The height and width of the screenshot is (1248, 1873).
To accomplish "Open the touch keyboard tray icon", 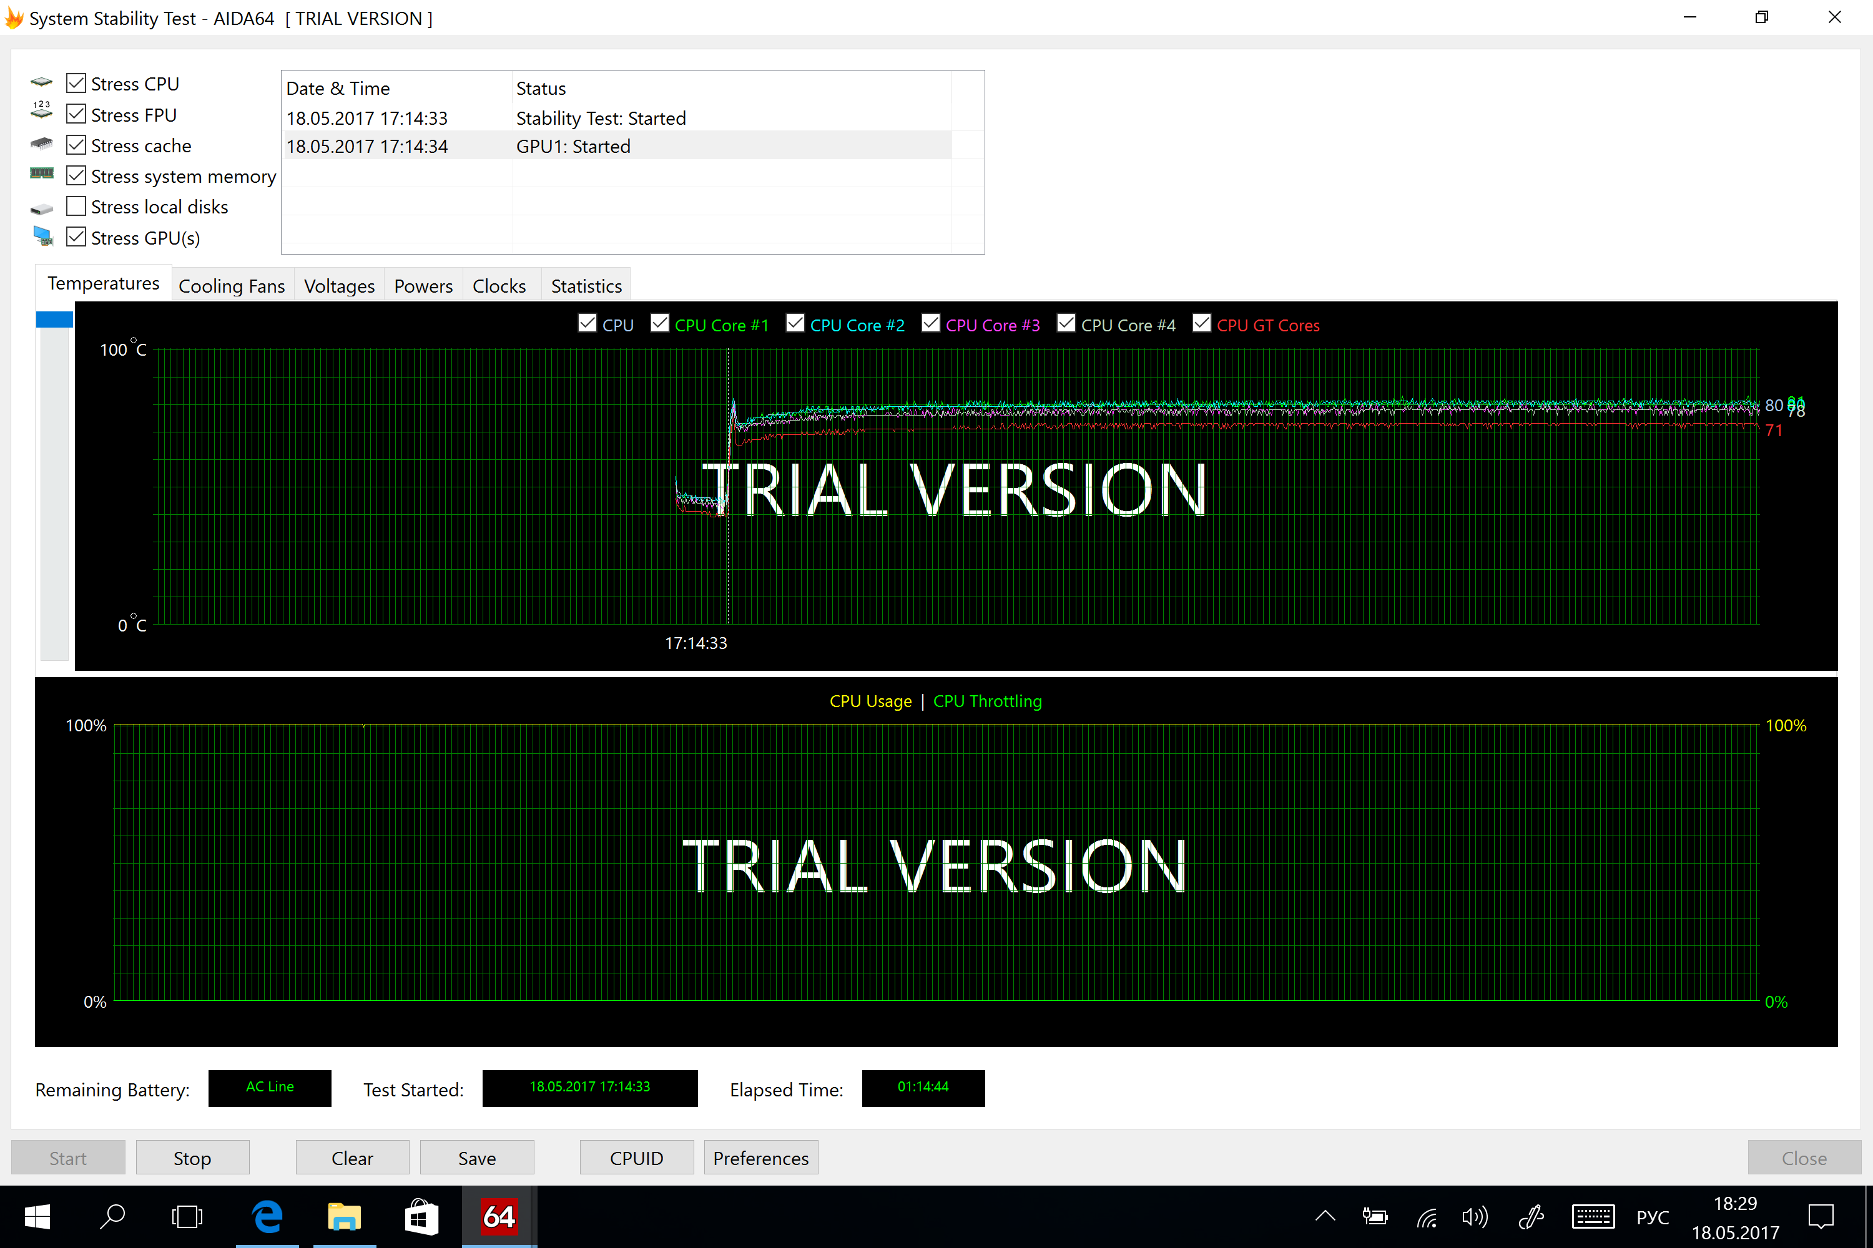I will click(1593, 1216).
